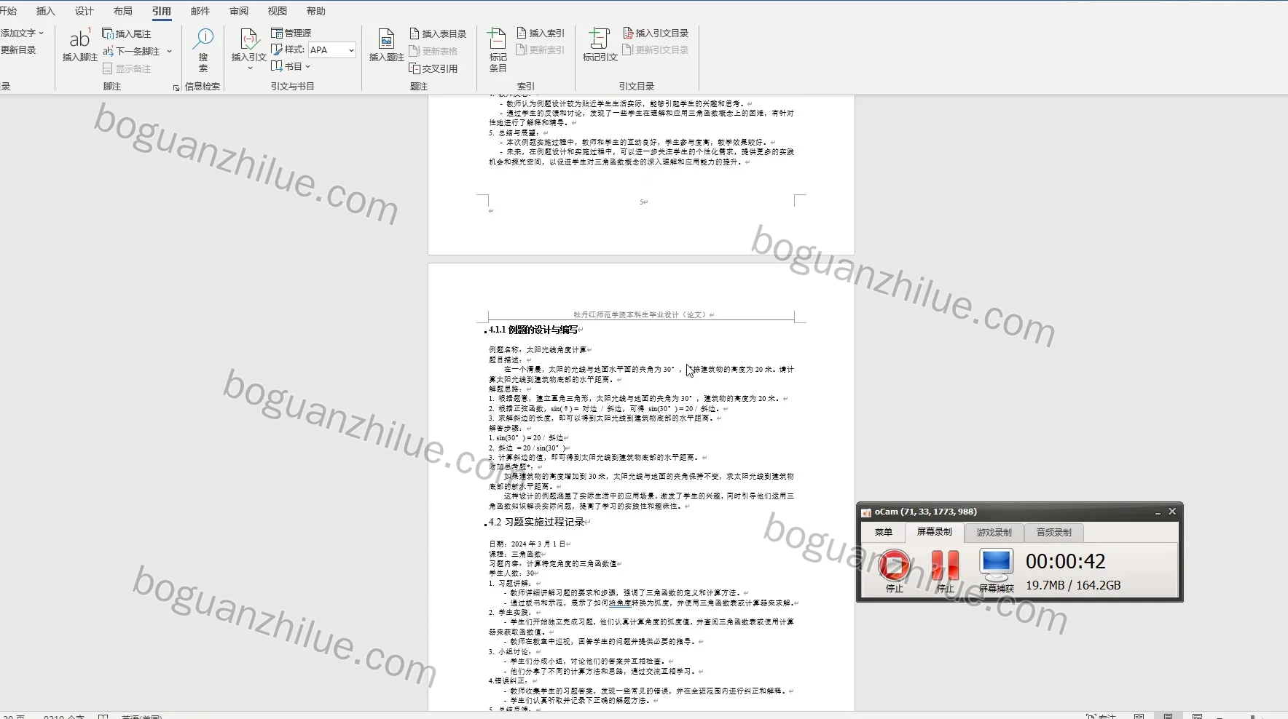Switch to oCam Game Recording (游戏录制) tab

994,532
